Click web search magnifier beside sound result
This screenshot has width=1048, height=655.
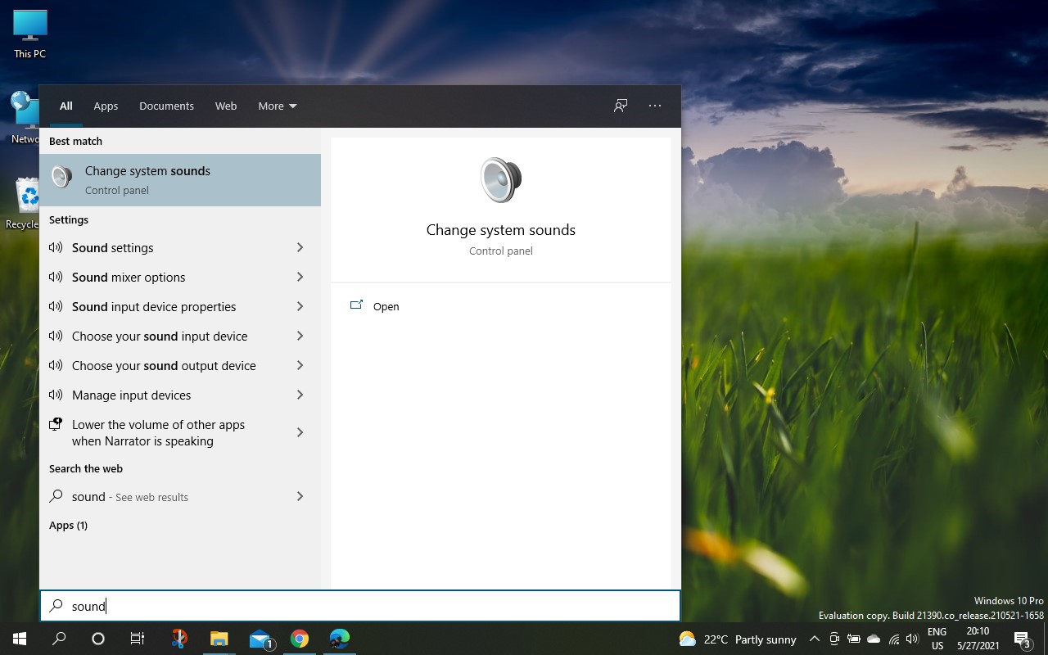(x=56, y=496)
